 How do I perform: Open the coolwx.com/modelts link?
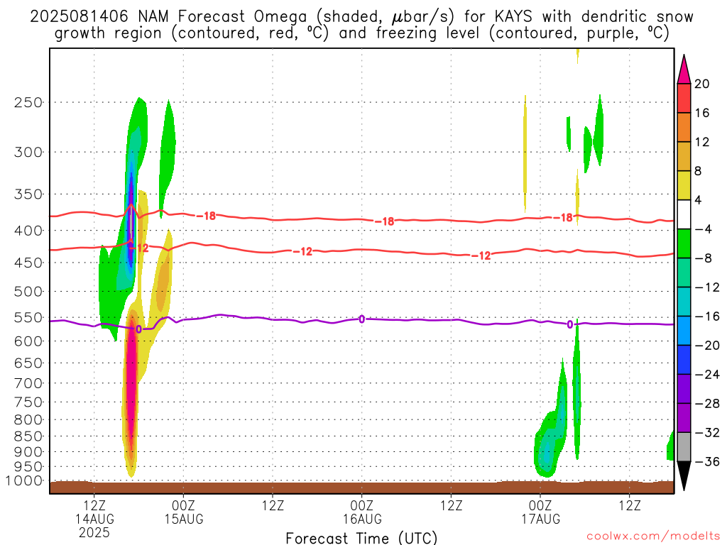pyautogui.click(x=653, y=536)
